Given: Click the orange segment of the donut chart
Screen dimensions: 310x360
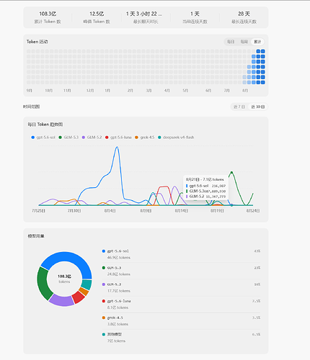Looking at the screenshot, I should [x=84, y=292].
